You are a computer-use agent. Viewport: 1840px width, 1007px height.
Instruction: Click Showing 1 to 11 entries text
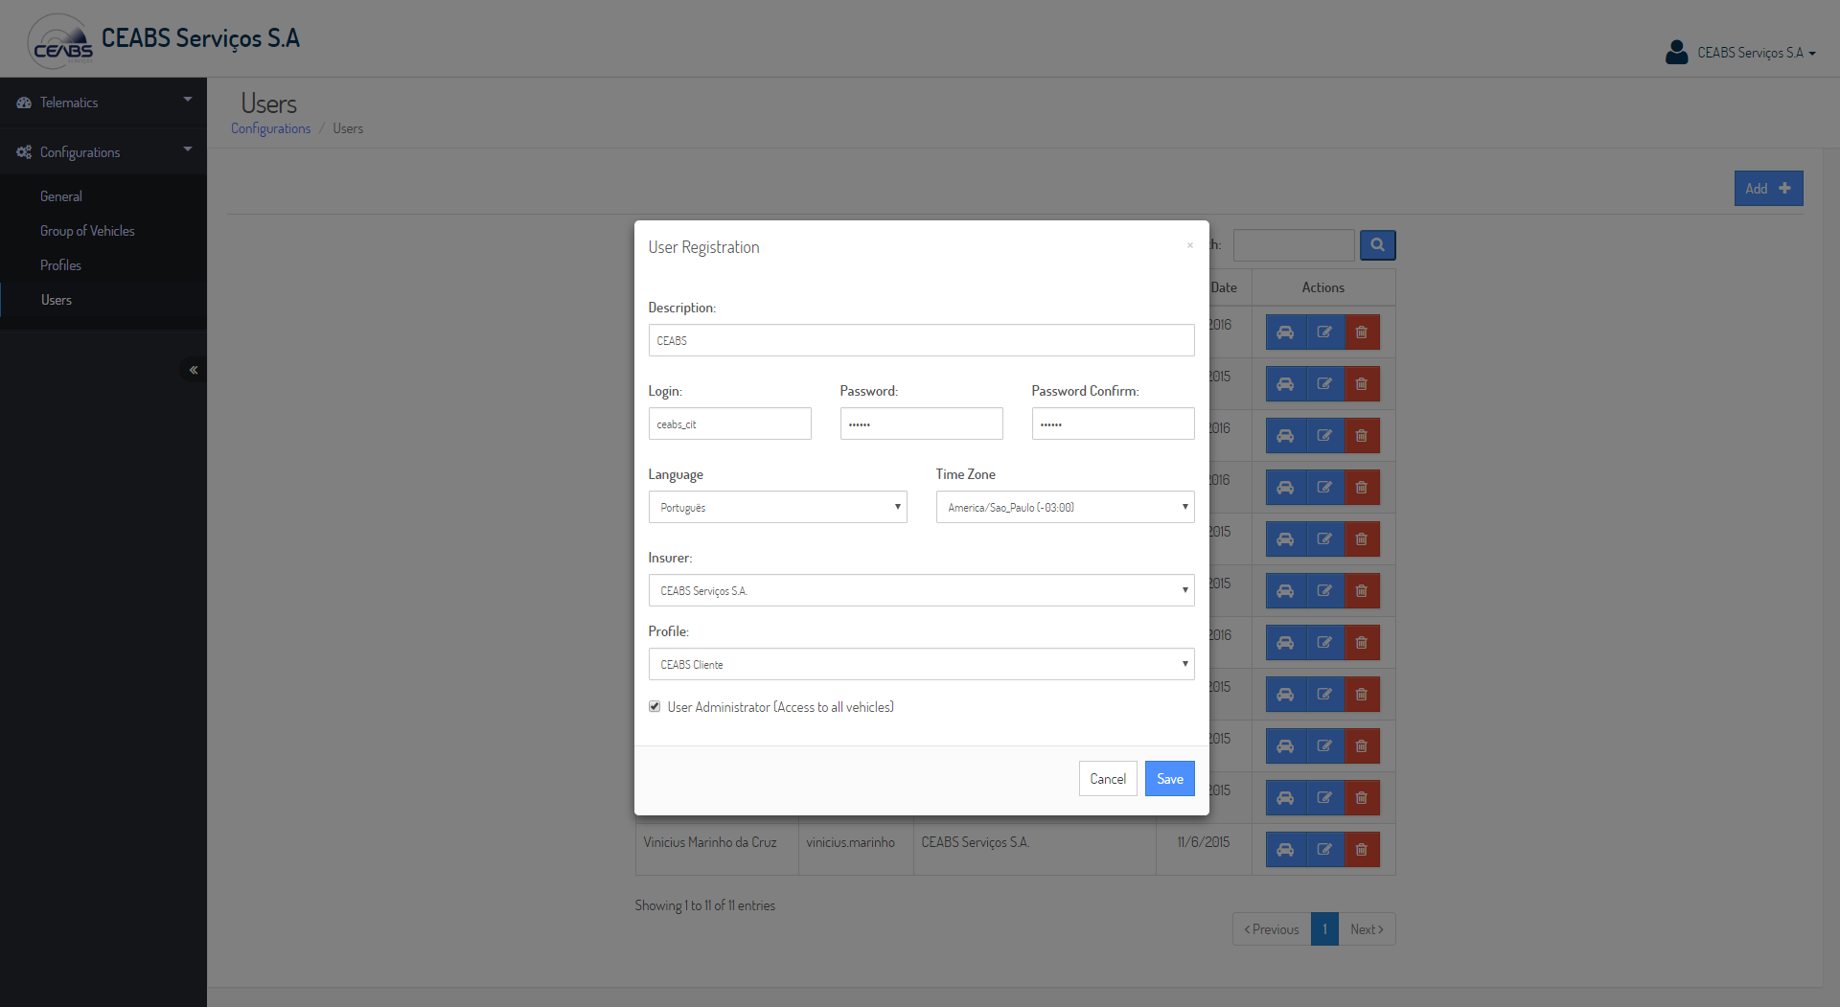point(704,905)
